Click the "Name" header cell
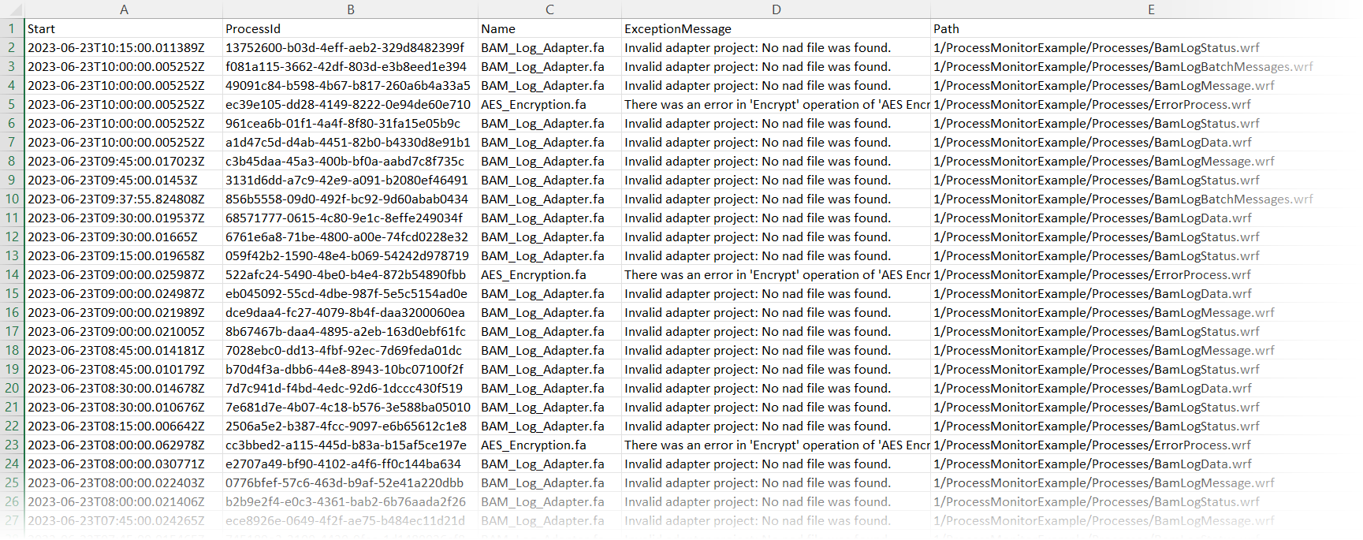Image resolution: width=1363 pixels, height=540 pixels. coord(498,29)
